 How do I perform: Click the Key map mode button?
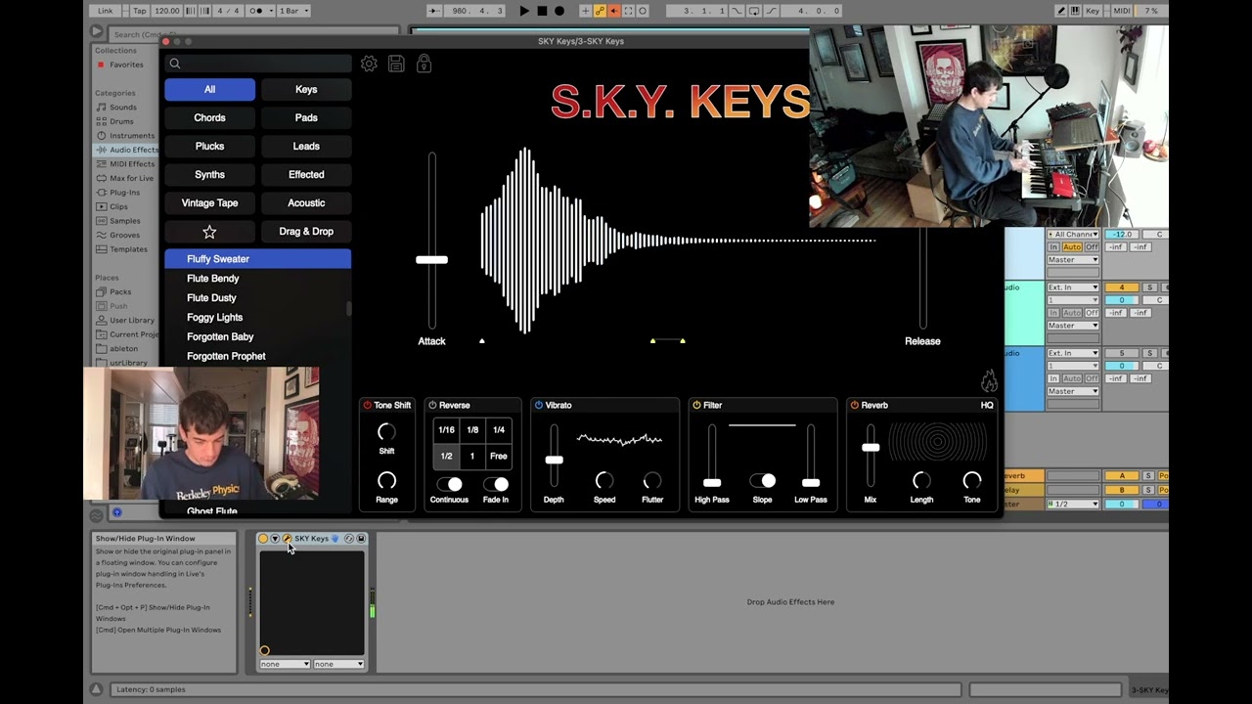(1093, 11)
